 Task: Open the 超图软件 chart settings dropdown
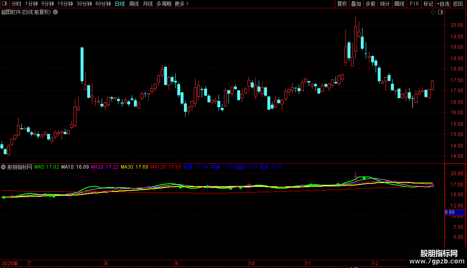[x=55, y=12]
